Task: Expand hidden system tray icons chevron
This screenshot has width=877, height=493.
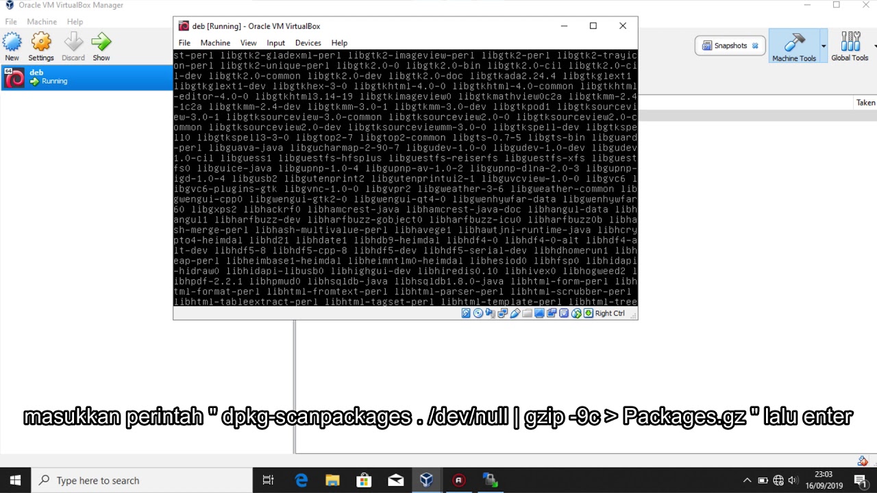Action: tap(747, 481)
